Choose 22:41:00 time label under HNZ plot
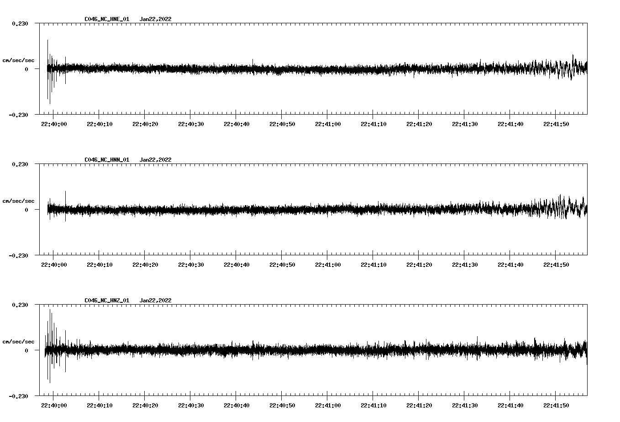The height and width of the screenshot is (422, 620). 328,406
